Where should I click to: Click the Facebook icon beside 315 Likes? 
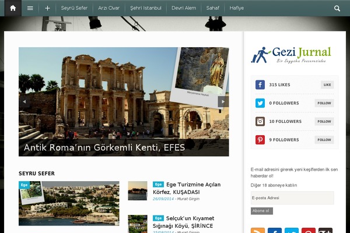click(260, 84)
